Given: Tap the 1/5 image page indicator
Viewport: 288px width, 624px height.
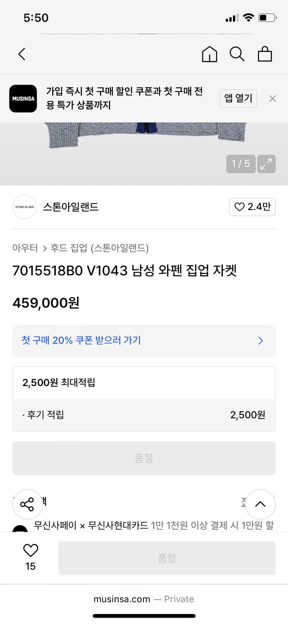Looking at the screenshot, I should pos(241,163).
